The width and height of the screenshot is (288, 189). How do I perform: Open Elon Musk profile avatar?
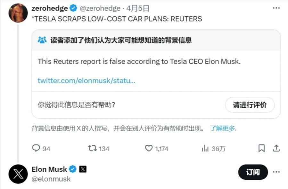pos(18,174)
